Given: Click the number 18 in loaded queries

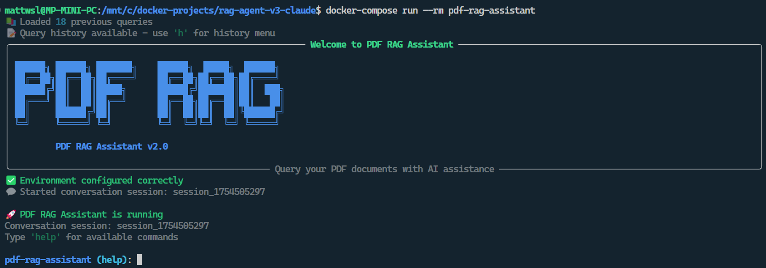Looking at the screenshot, I should click(61, 22).
